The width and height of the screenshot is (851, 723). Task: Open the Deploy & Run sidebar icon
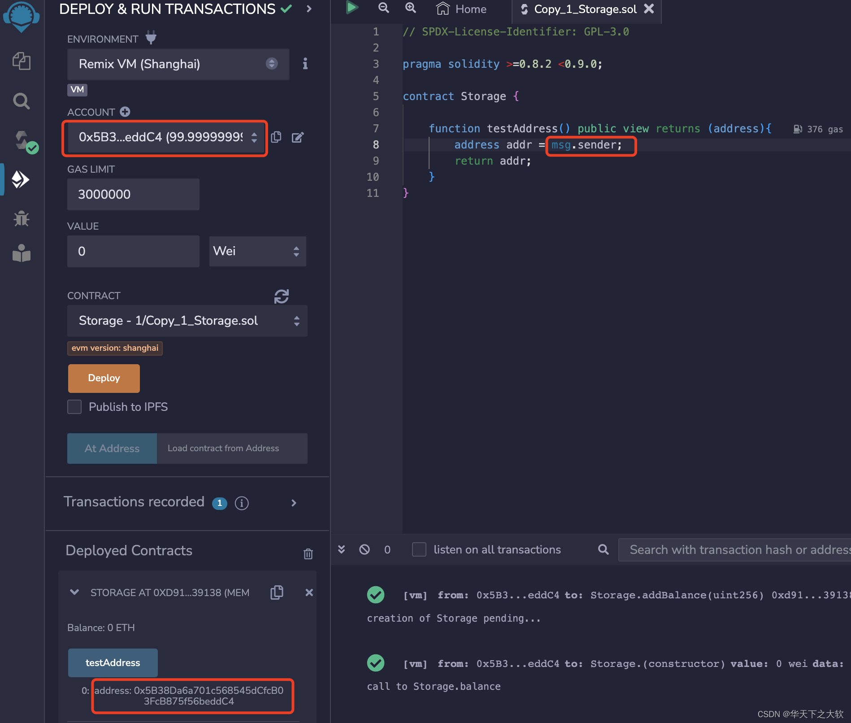[x=21, y=179]
